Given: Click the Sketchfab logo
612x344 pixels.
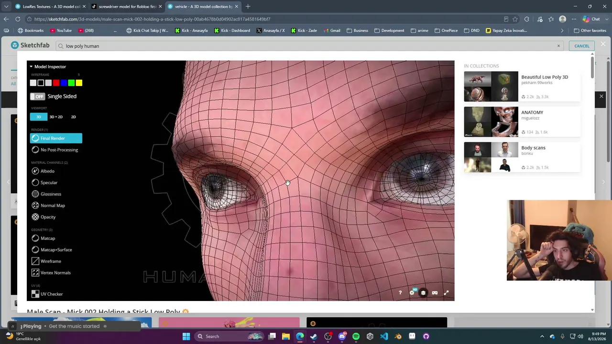Looking at the screenshot, I should [x=30, y=45].
